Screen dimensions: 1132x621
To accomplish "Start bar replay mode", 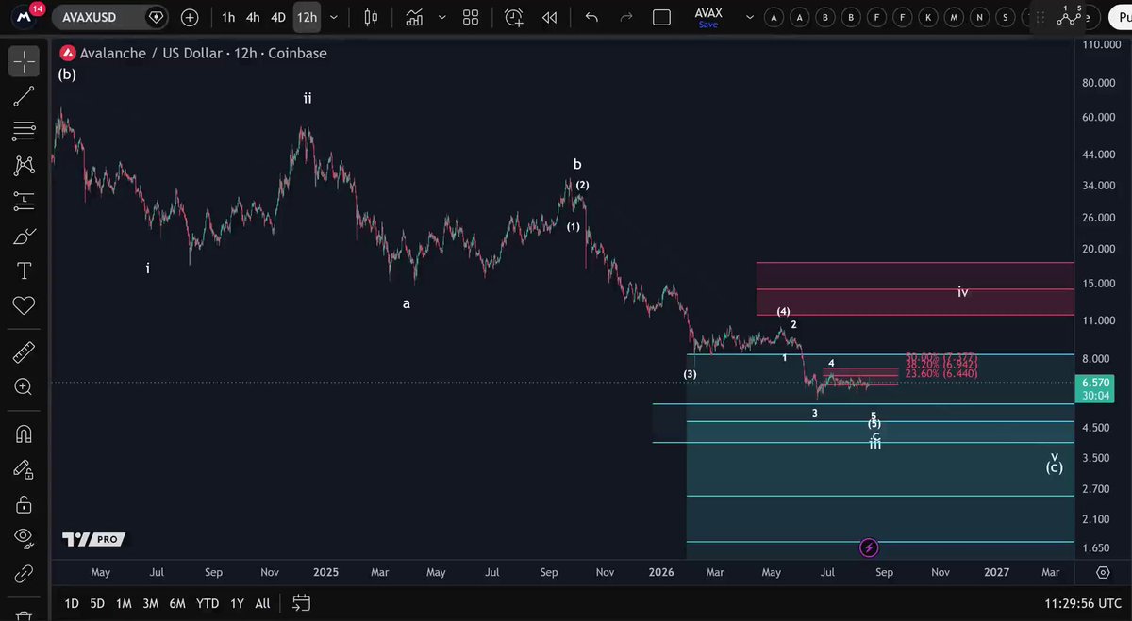I will [549, 17].
